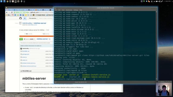Click the clock showing 04:23 PM
This screenshot has width=173, height=97.
pos(168,1)
